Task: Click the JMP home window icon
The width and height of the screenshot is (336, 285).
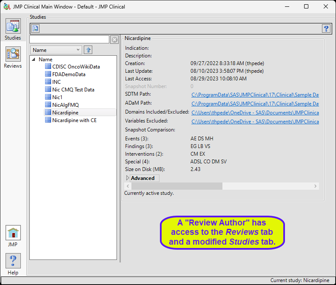Action: [x=13, y=233]
